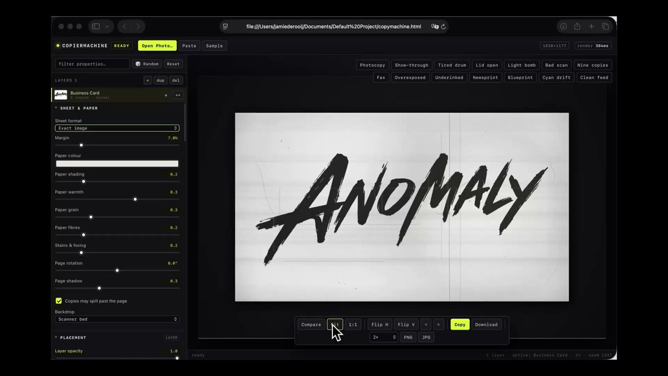
Task: Open the translate icon in address bar
Action: tap(434, 26)
